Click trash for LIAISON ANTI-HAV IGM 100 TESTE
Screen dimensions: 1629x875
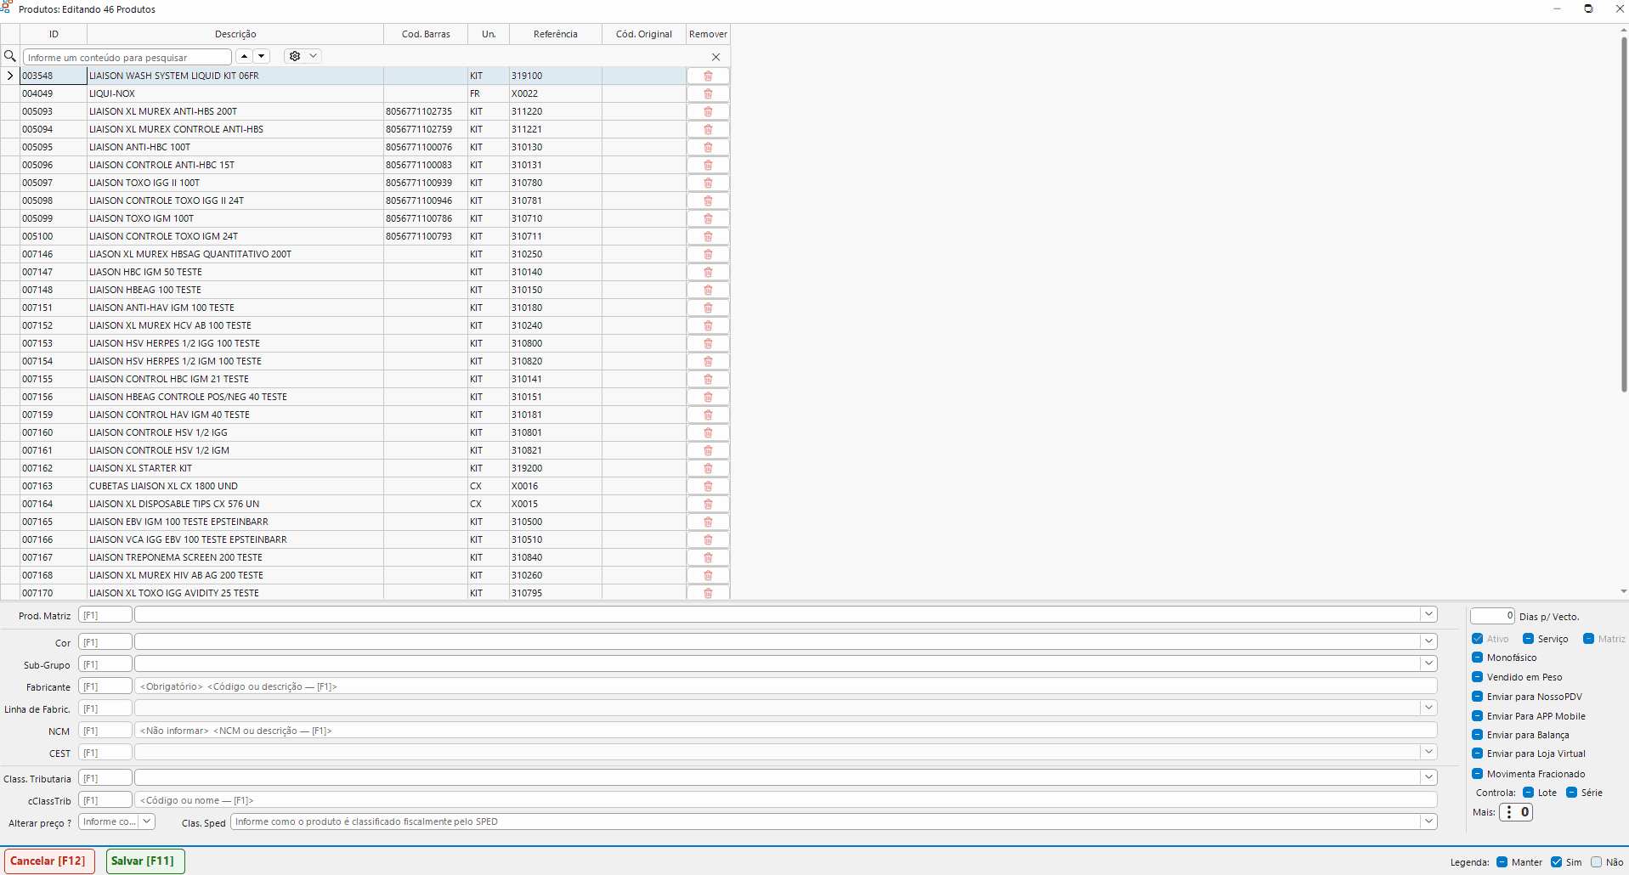708,308
